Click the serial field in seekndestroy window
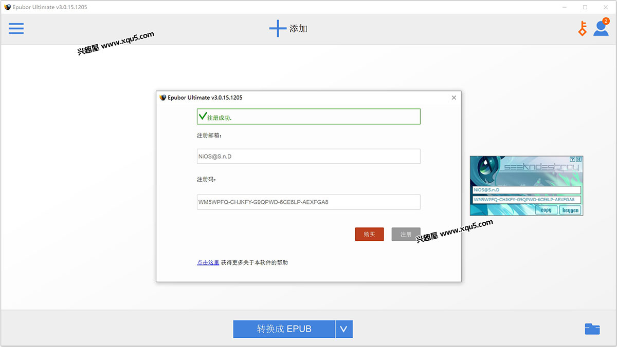Image resolution: width=617 pixels, height=347 pixels. [527, 200]
